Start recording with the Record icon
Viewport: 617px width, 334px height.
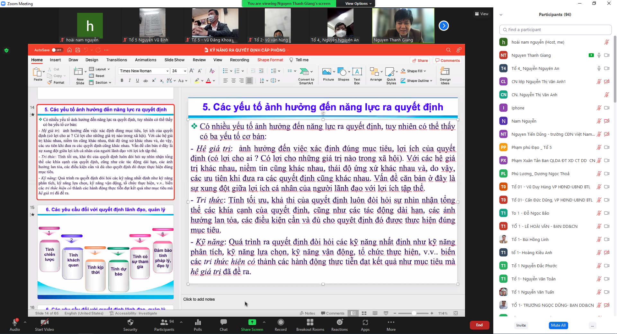pyautogui.click(x=281, y=322)
